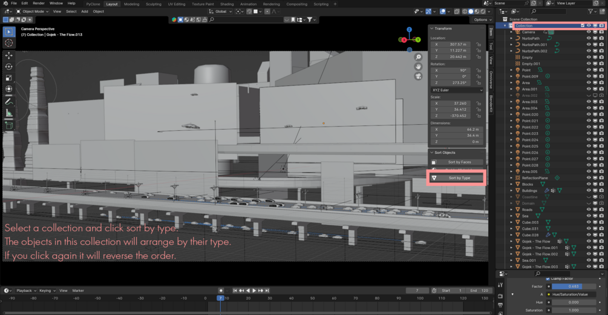
Task: Open the Object Mode dropdown
Action: (32, 12)
